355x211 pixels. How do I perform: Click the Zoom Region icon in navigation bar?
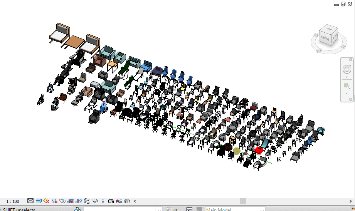347,86
